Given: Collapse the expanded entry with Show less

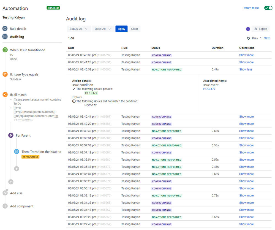Looking at the screenshot, I should [x=246, y=69].
